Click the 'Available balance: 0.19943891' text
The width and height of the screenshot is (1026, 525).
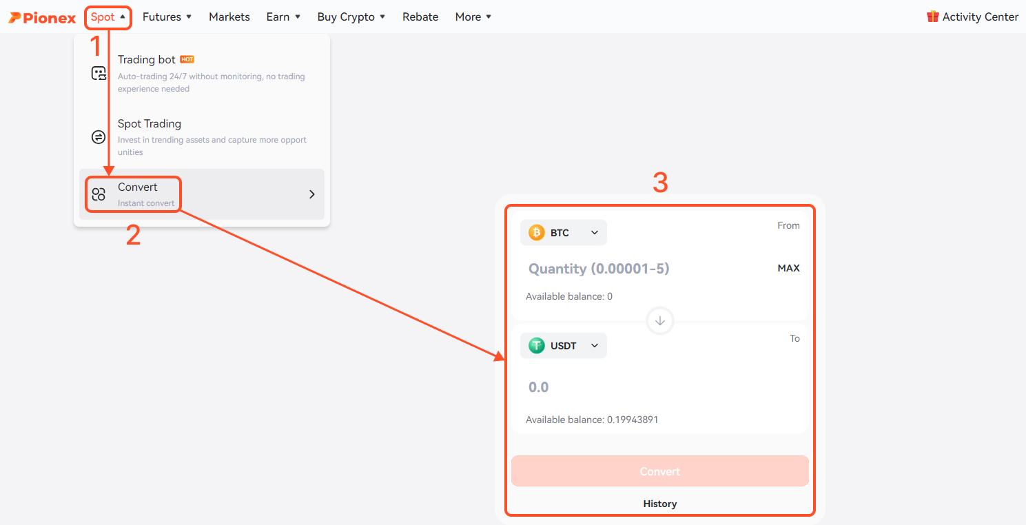pos(592,420)
